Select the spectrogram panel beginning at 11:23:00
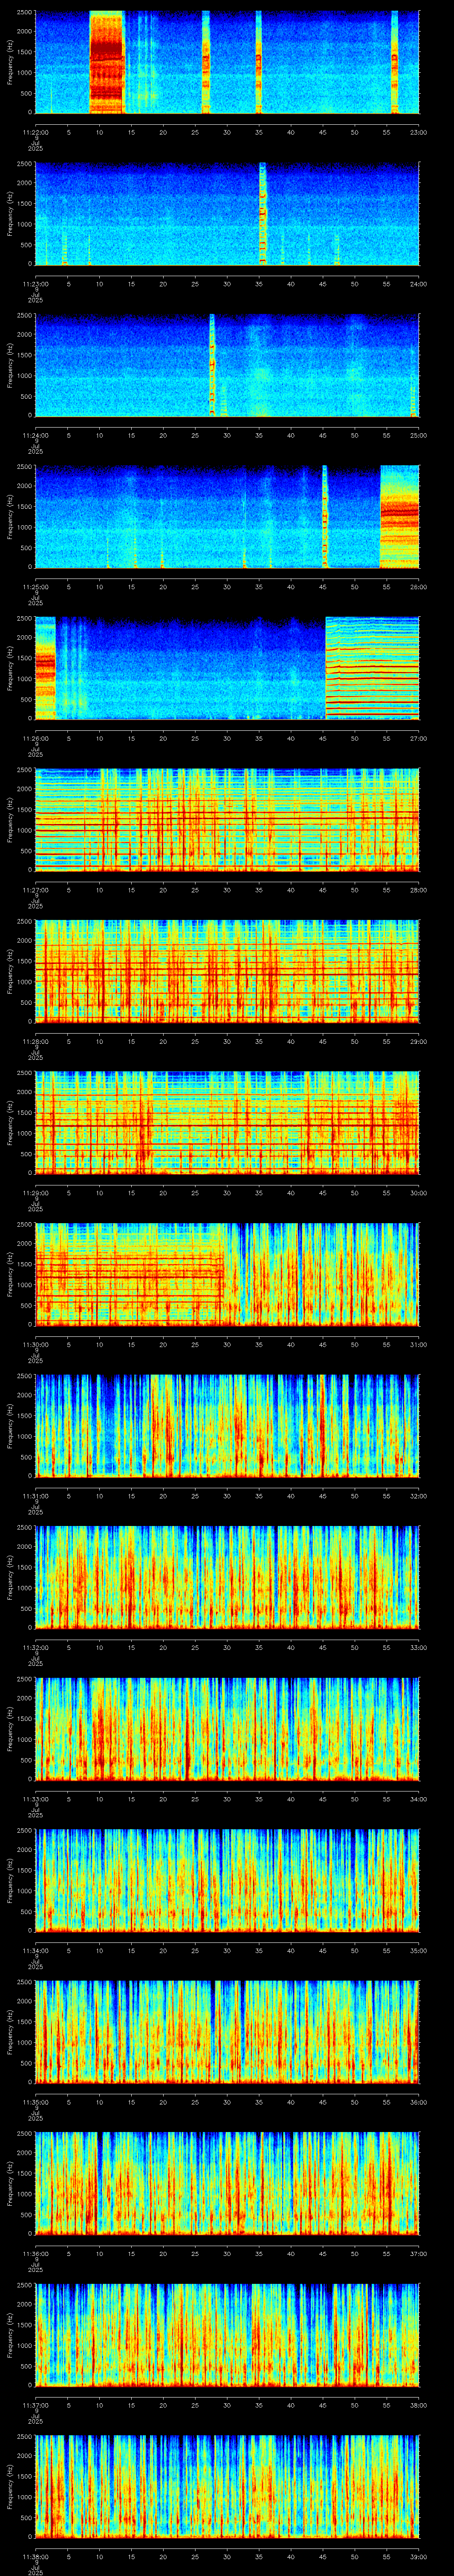454x2576 pixels. (x=227, y=213)
